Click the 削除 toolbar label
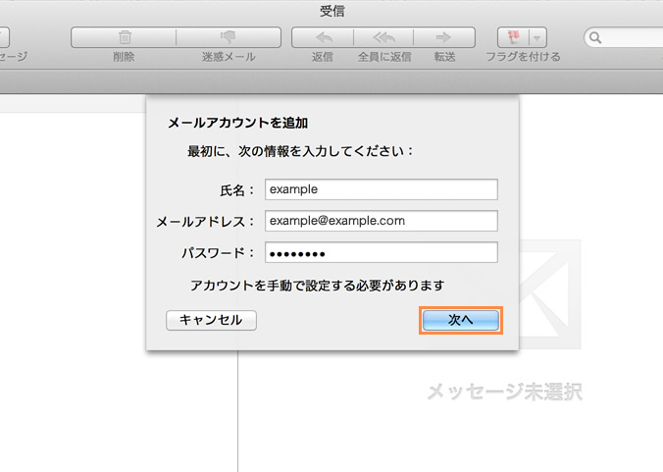The height and width of the screenshot is (472, 663). (124, 57)
